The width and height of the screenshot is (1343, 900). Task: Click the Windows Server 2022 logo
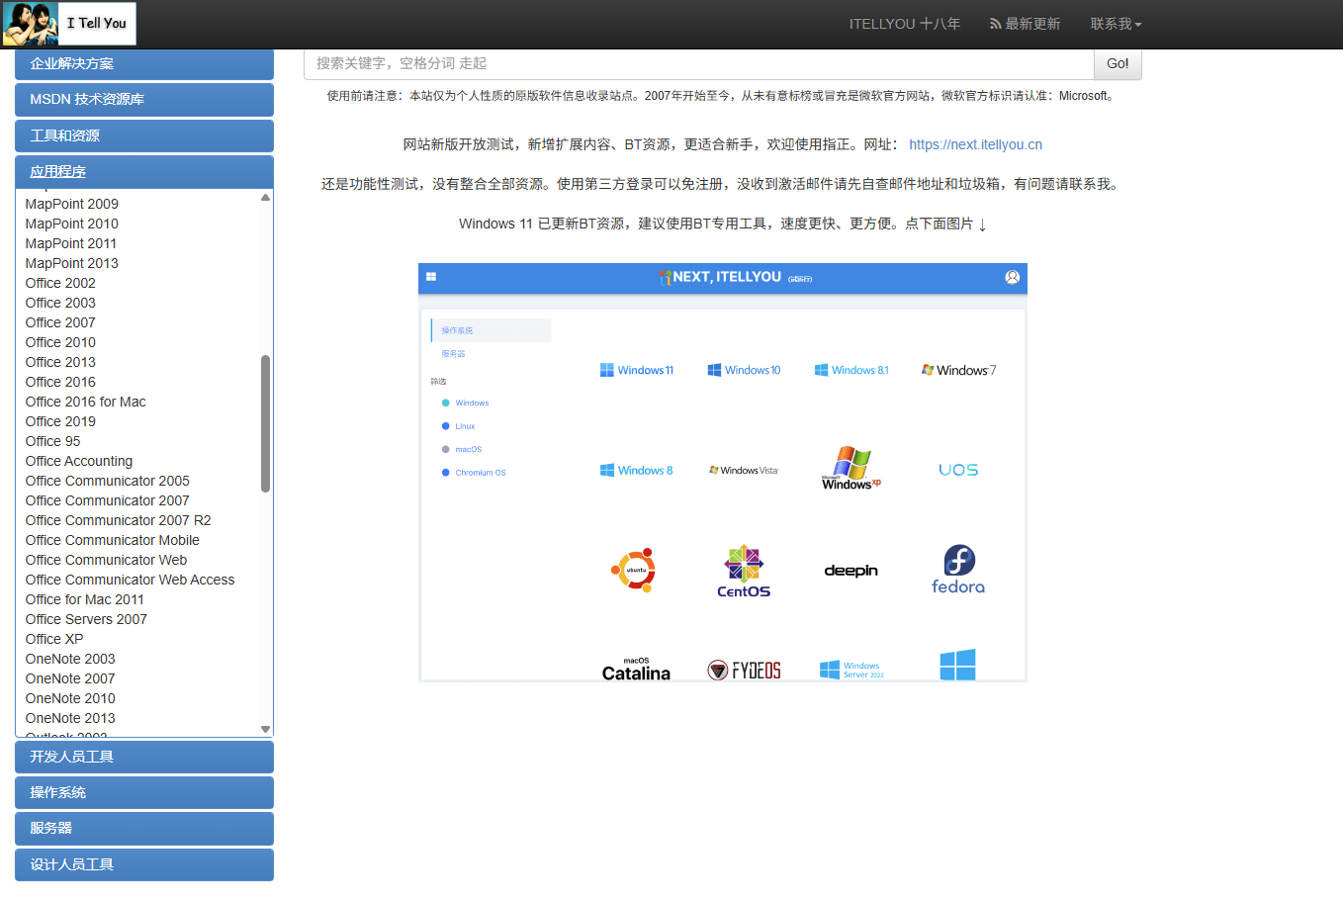coord(851,670)
